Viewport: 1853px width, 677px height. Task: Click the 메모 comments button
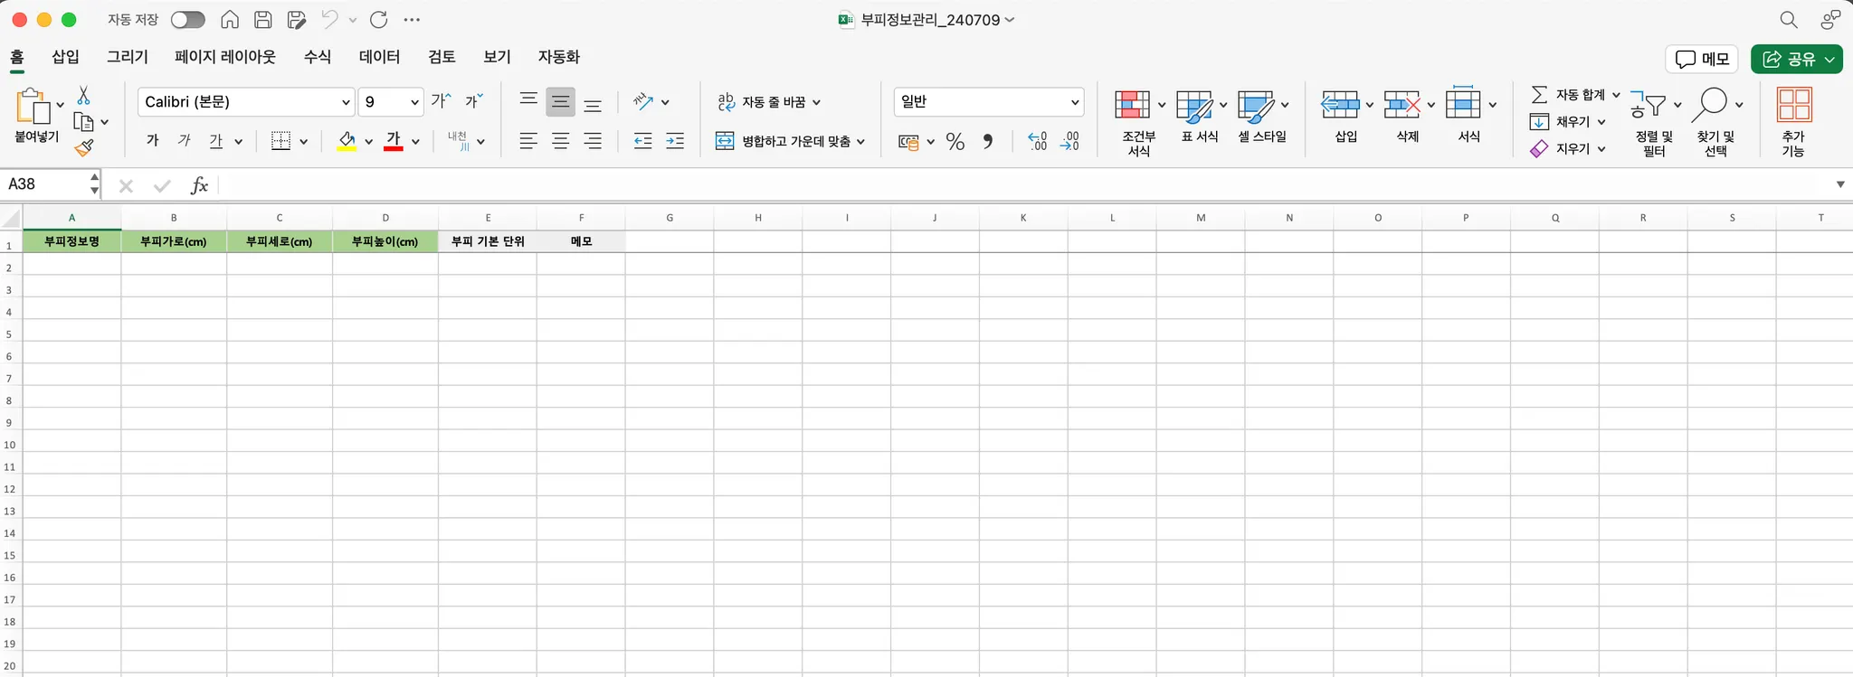1702,59
